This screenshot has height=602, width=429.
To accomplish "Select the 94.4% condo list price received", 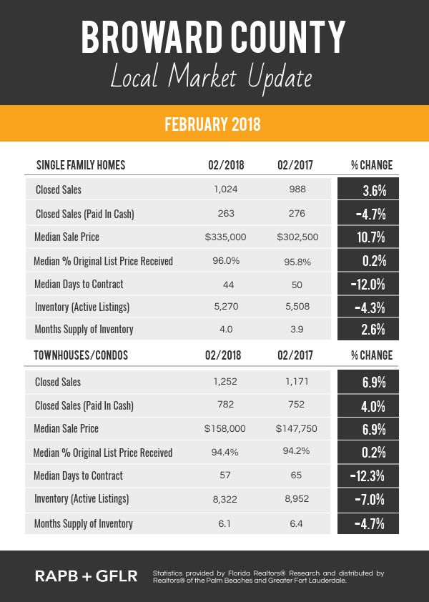I will [225, 453].
